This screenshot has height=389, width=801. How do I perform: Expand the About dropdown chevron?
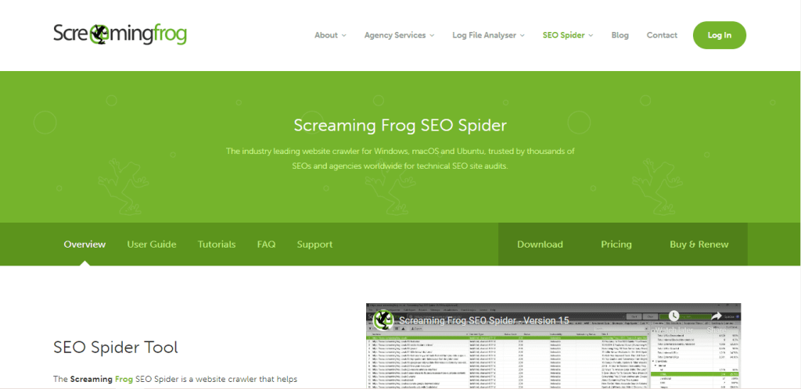point(344,36)
